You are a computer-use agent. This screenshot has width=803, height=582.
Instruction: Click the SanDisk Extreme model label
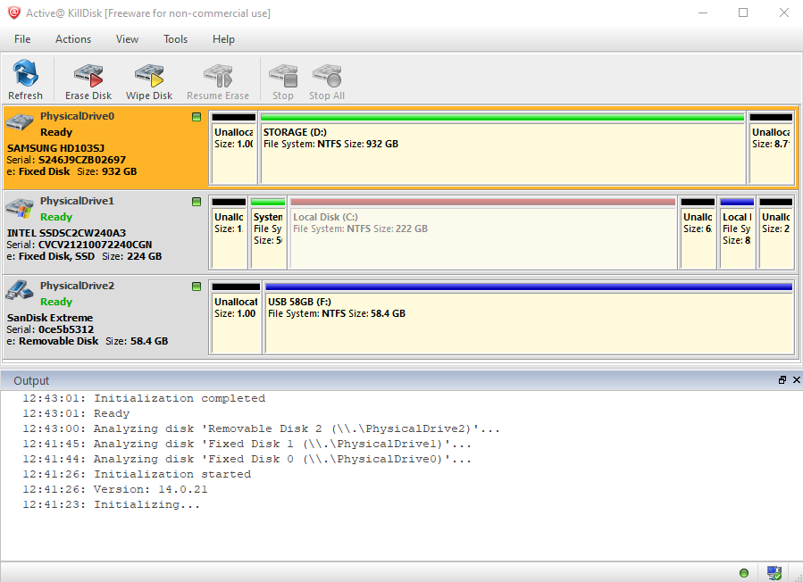(x=50, y=318)
